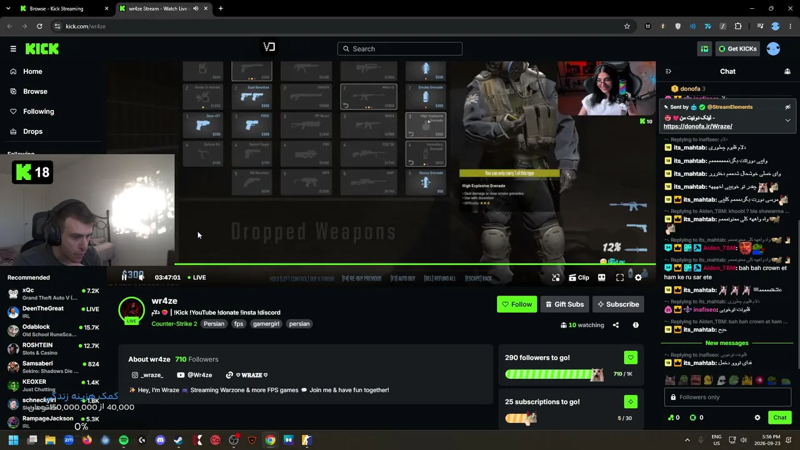Enter fullscreen on the video player

[x=620, y=277]
